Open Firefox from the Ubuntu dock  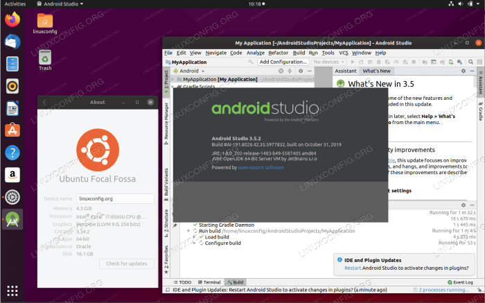pyautogui.click(x=12, y=19)
